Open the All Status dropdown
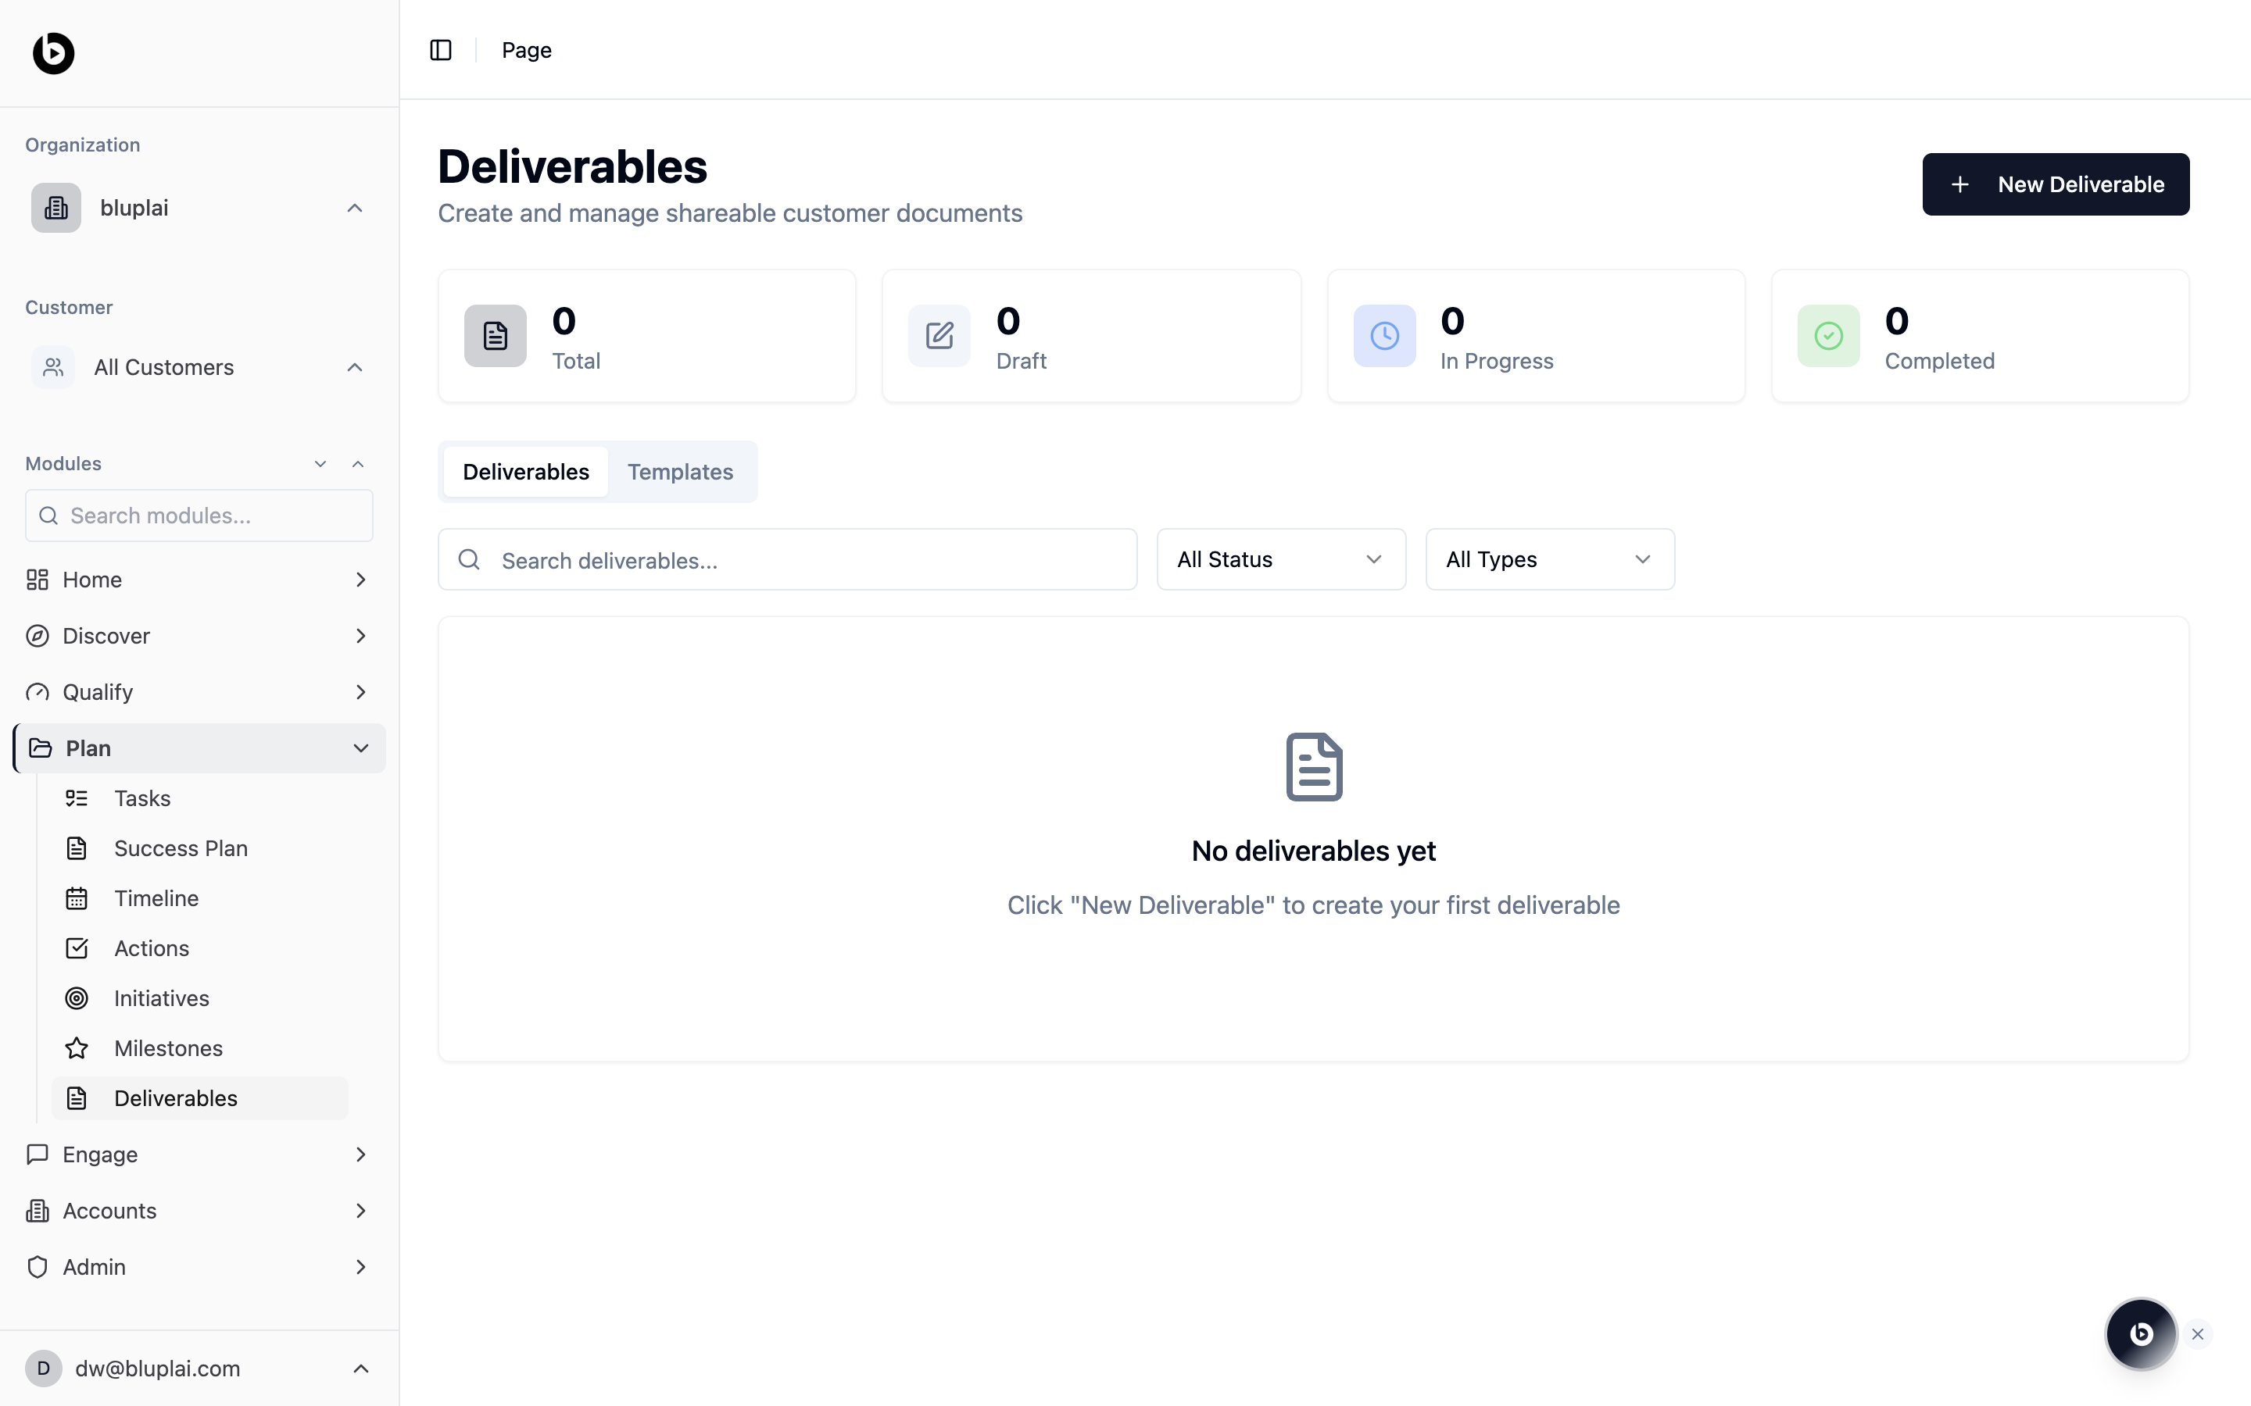This screenshot has height=1406, width=2251. (1280, 558)
